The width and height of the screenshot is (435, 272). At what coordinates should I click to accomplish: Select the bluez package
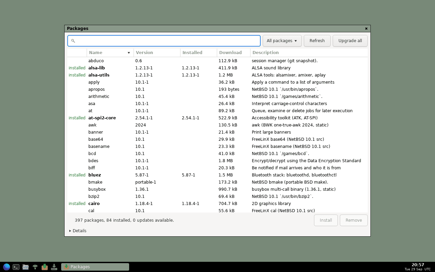coord(217,175)
